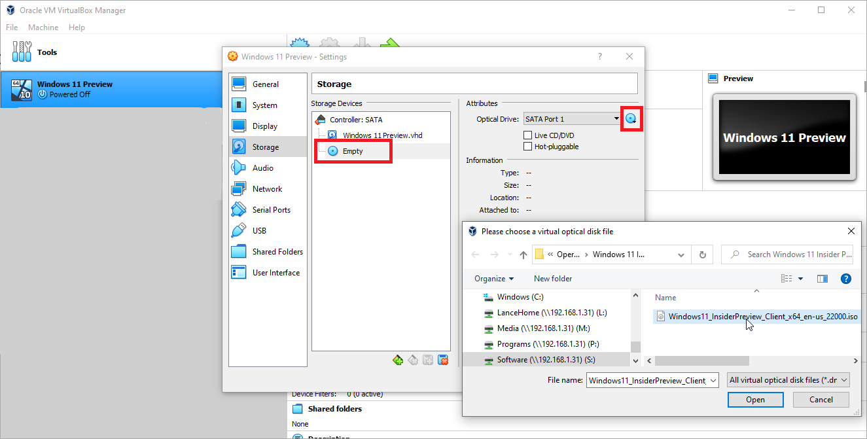Enable the Live CD/DVD checkbox
867x439 pixels.
tap(527, 135)
